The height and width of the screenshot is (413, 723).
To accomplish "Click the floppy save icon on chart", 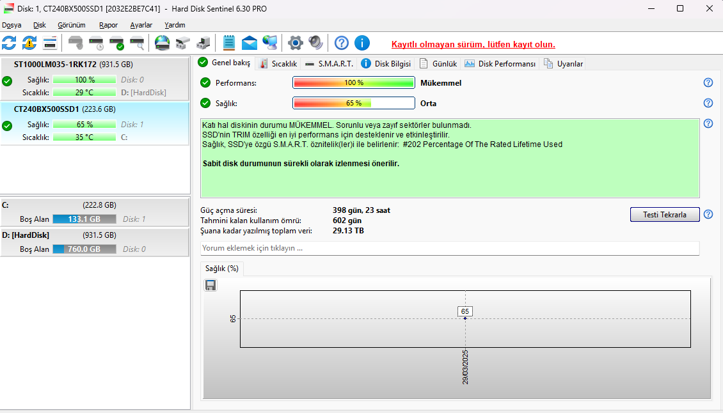I will [211, 285].
